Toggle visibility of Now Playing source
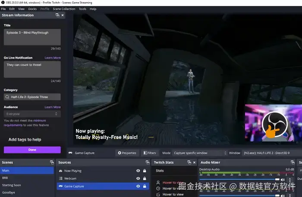Screen dimensions: 302x197 138,171
